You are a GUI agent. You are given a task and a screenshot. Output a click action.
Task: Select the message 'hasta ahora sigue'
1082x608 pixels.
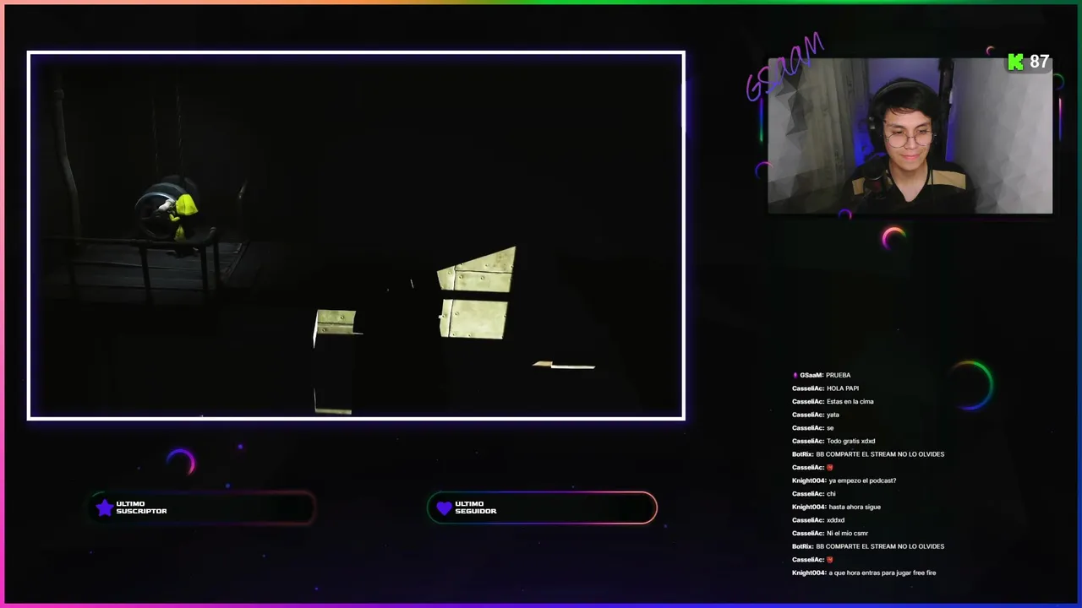855,507
